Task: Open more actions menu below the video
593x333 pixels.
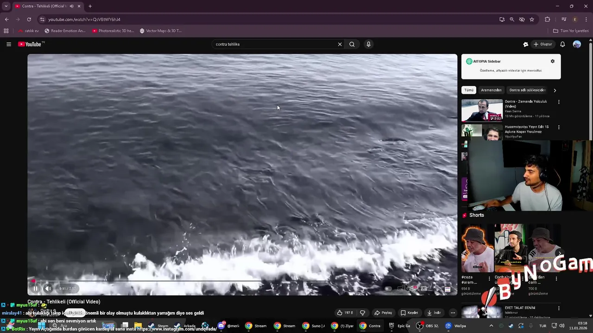Action: tap(453, 313)
